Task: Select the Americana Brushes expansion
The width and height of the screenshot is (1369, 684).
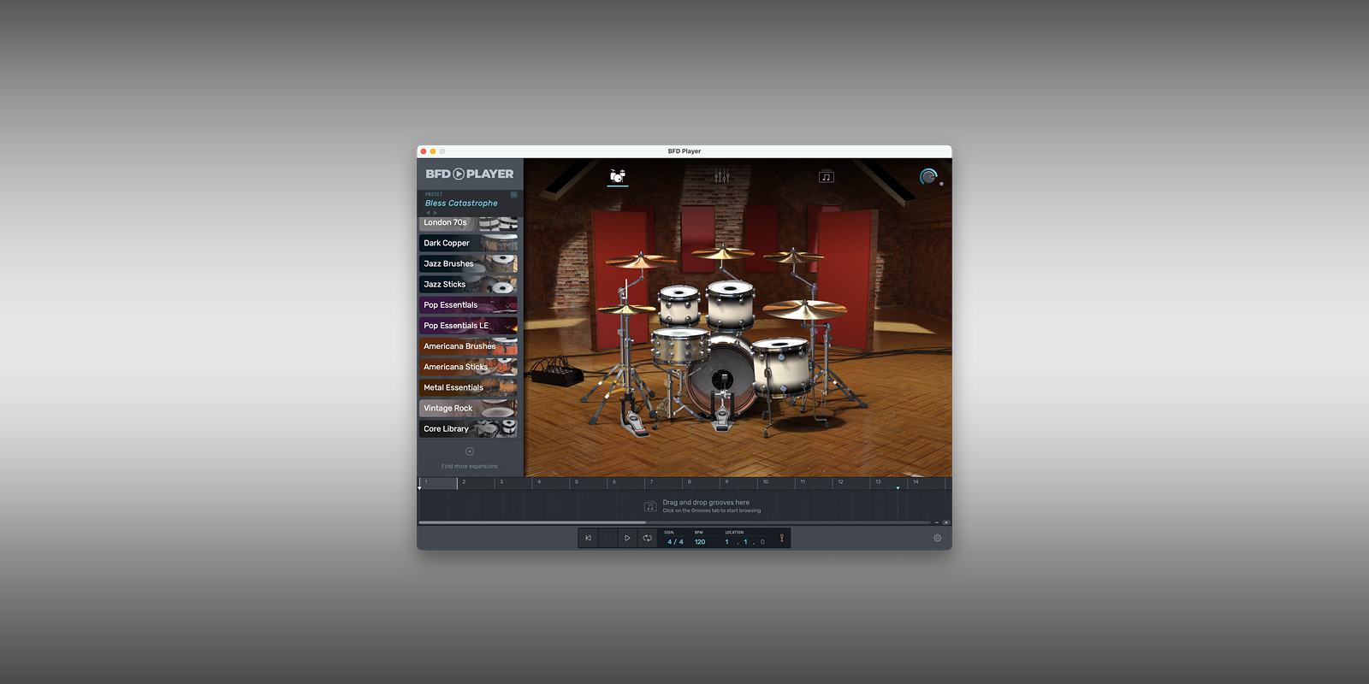Action: click(468, 346)
